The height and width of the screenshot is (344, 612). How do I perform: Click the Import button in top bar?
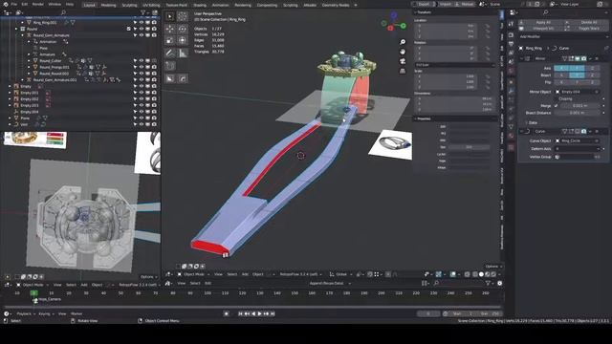445,4
